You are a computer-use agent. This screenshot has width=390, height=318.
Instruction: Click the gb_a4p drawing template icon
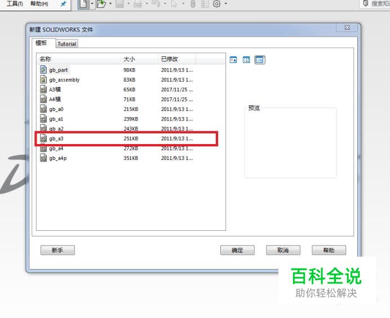(43, 158)
